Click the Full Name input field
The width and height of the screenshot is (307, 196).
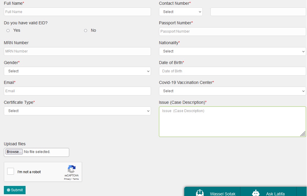[x=77, y=12]
